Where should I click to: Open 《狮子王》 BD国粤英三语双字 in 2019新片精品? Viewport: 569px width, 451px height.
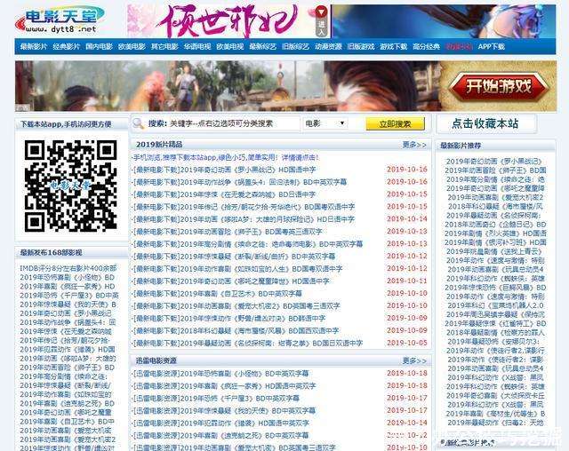tap(228, 232)
